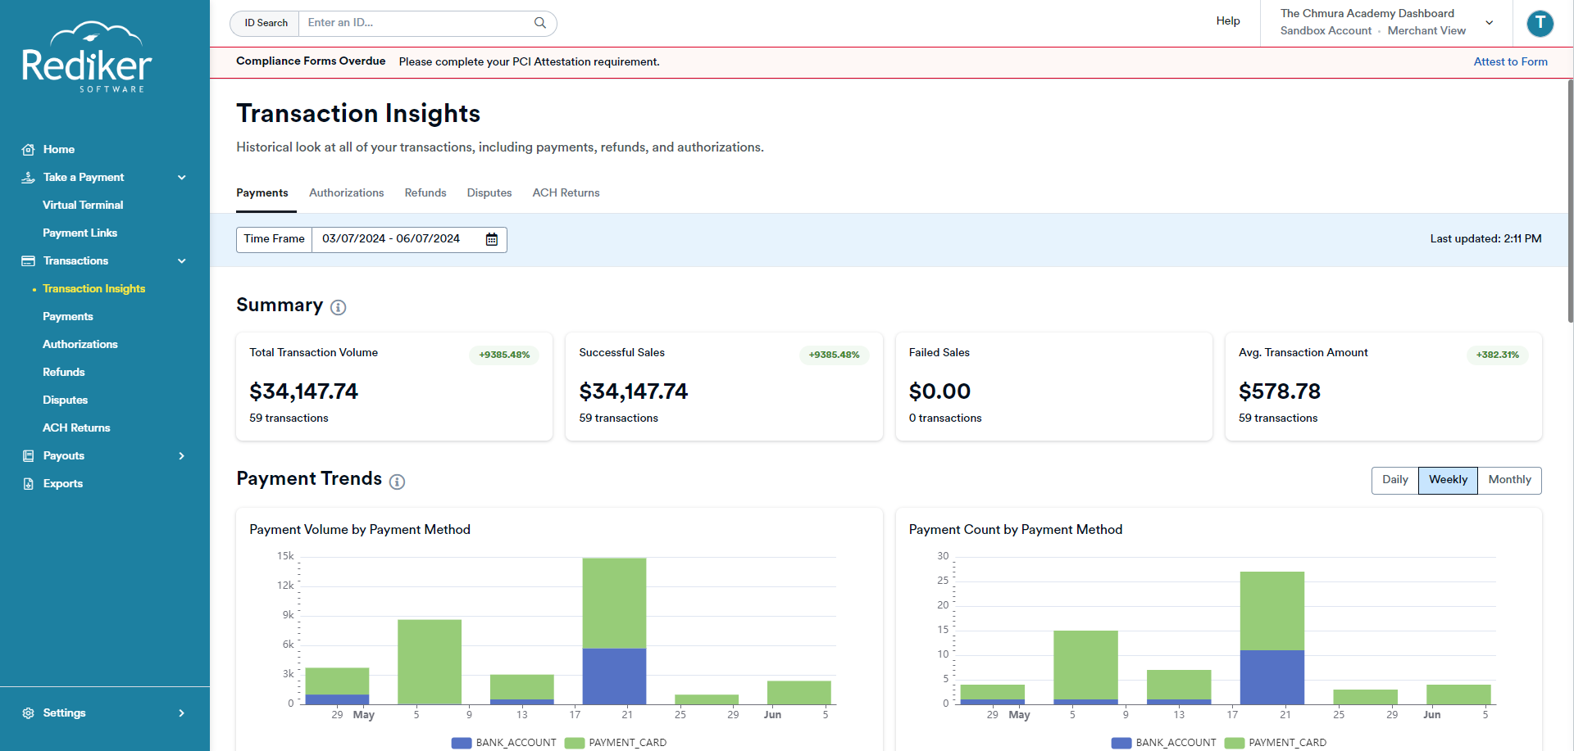Image resolution: width=1574 pixels, height=751 pixels.
Task: Click the tallest bar in volume chart
Action: tap(614, 631)
